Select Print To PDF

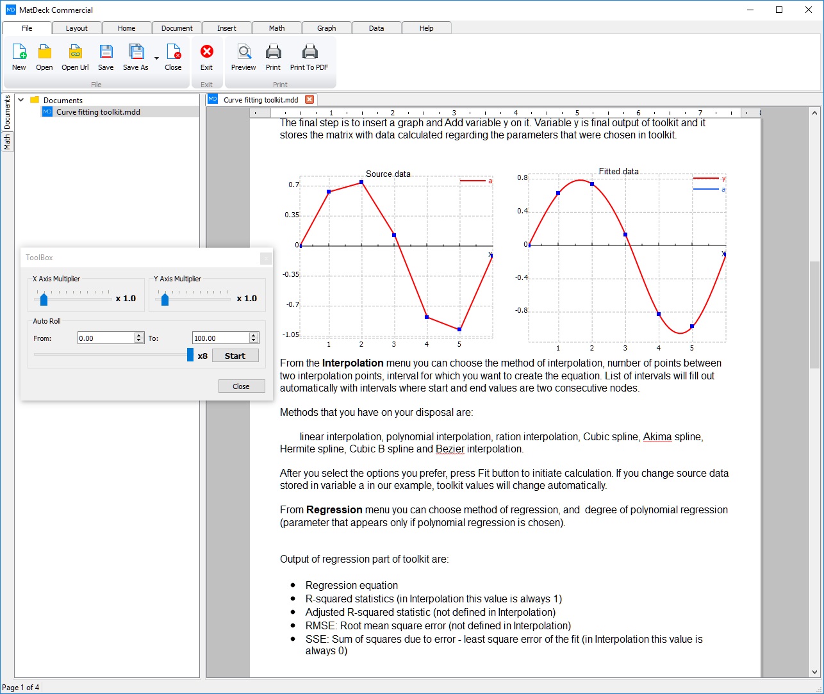pos(309,57)
